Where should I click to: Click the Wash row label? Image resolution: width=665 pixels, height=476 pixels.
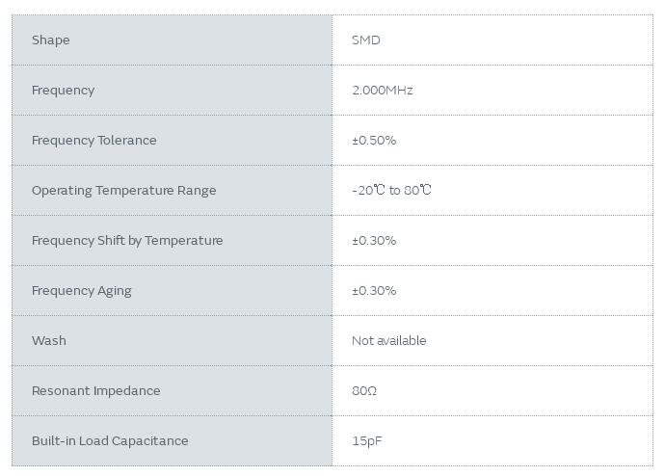(x=49, y=340)
